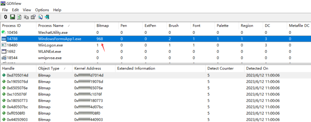Image resolution: width=311 pixels, height=122 pixels.
Task: Click green dot beside handle 0xff0508f0
Action: 3,113
